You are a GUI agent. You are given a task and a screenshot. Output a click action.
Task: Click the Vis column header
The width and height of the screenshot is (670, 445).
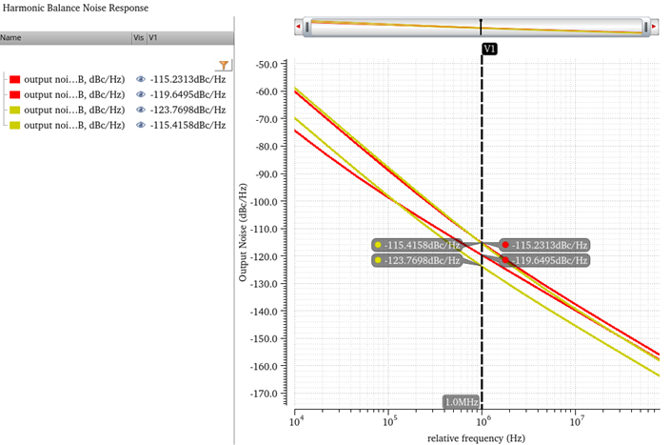[x=139, y=38]
